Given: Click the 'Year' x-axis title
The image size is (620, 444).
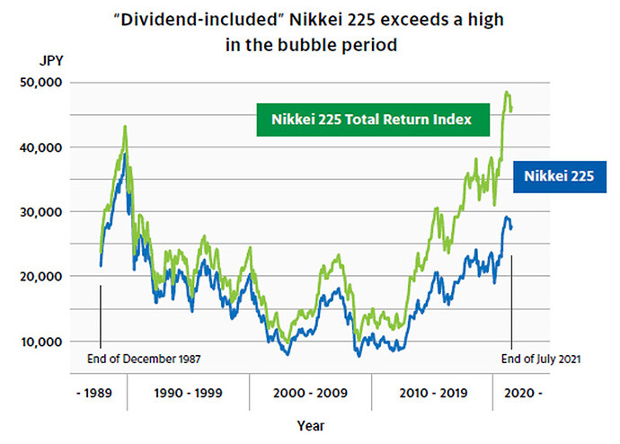Looking at the screenshot, I should 311,426.
